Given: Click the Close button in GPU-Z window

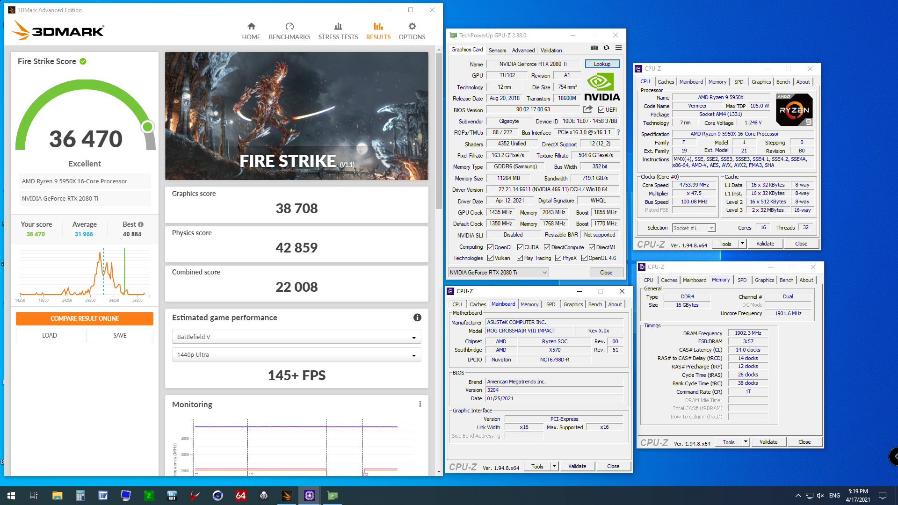Looking at the screenshot, I should (x=606, y=273).
